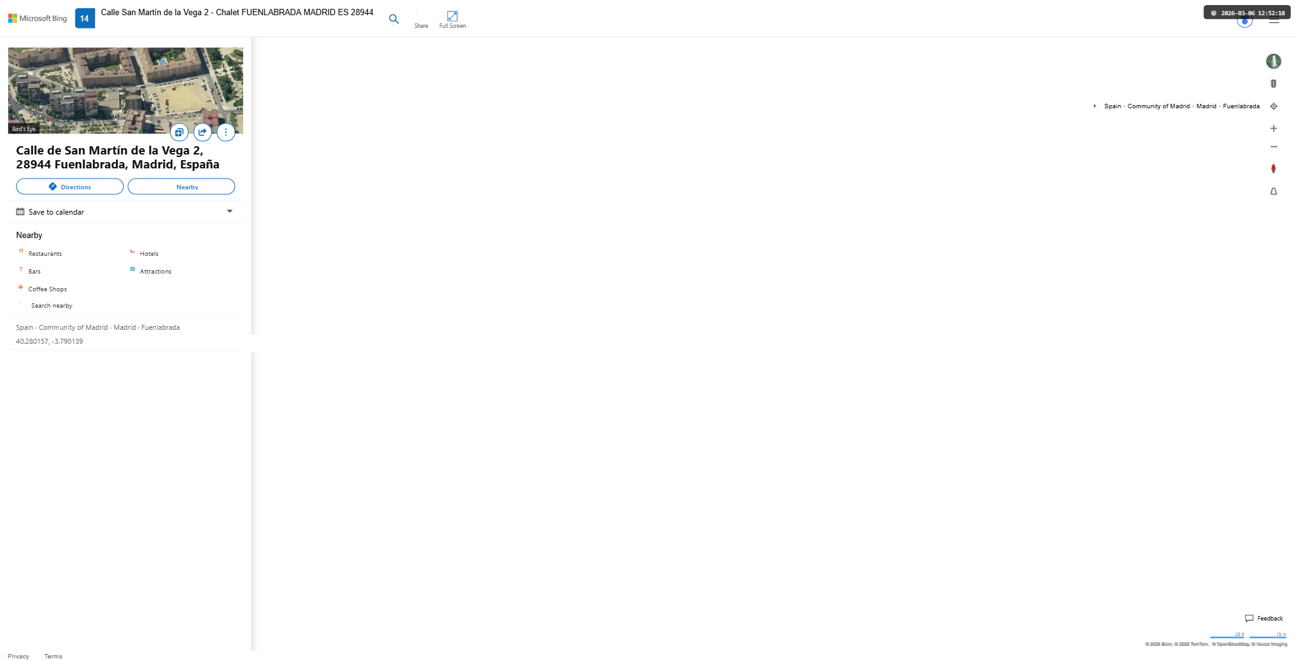Open the three-dot more options menu

point(226,132)
